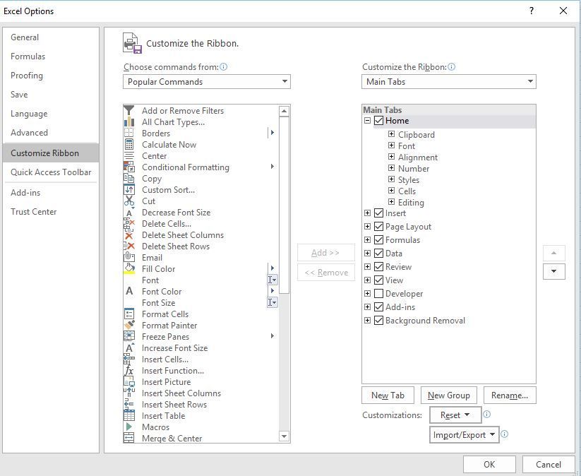Open the Quick Access Toolbar category
The width and height of the screenshot is (581, 476).
click(x=51, y=172)
